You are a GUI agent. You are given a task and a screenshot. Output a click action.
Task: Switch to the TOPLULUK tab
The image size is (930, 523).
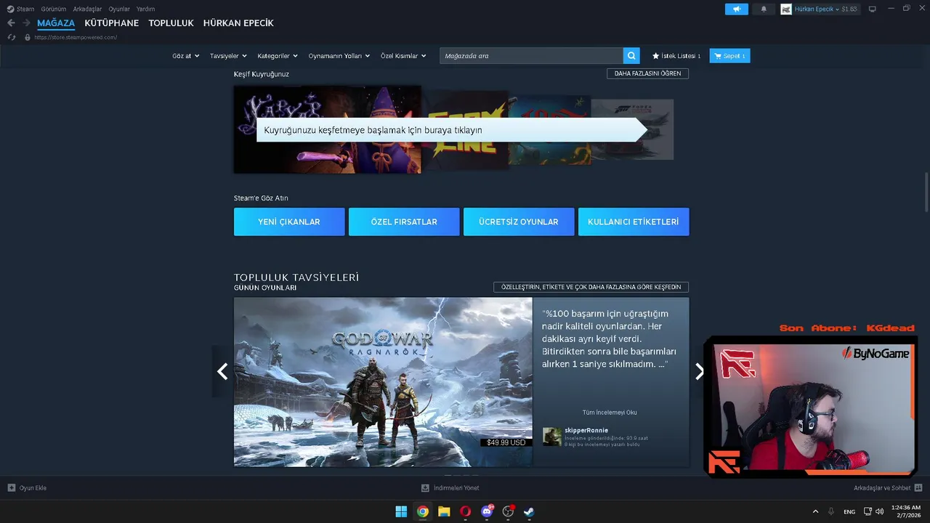click(x=171, y=23)
